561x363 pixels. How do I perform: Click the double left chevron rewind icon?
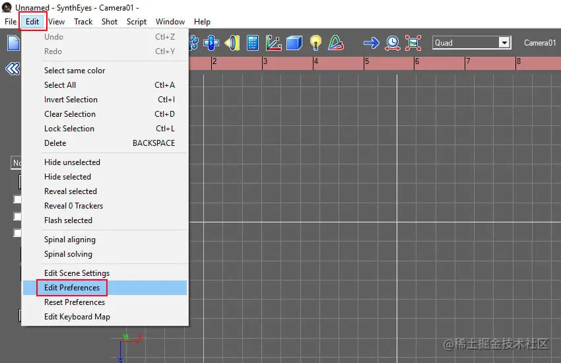pyautogui.click(x=13, y=69)
